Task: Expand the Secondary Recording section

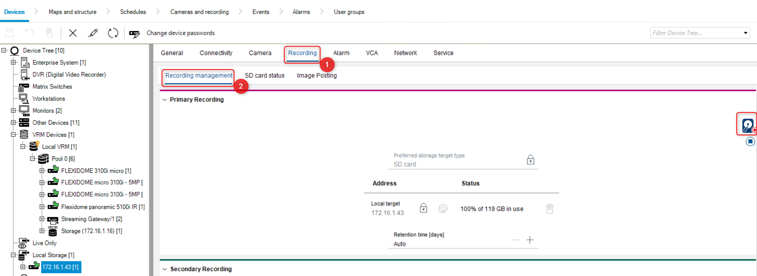Action: (x=165, y=269)
